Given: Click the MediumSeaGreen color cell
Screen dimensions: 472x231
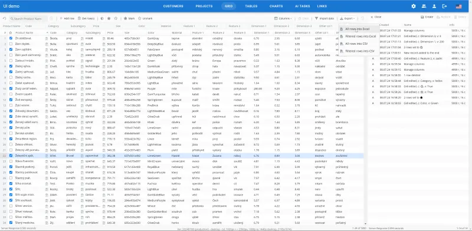Looking at the screenshot, I should pos(158,72).
